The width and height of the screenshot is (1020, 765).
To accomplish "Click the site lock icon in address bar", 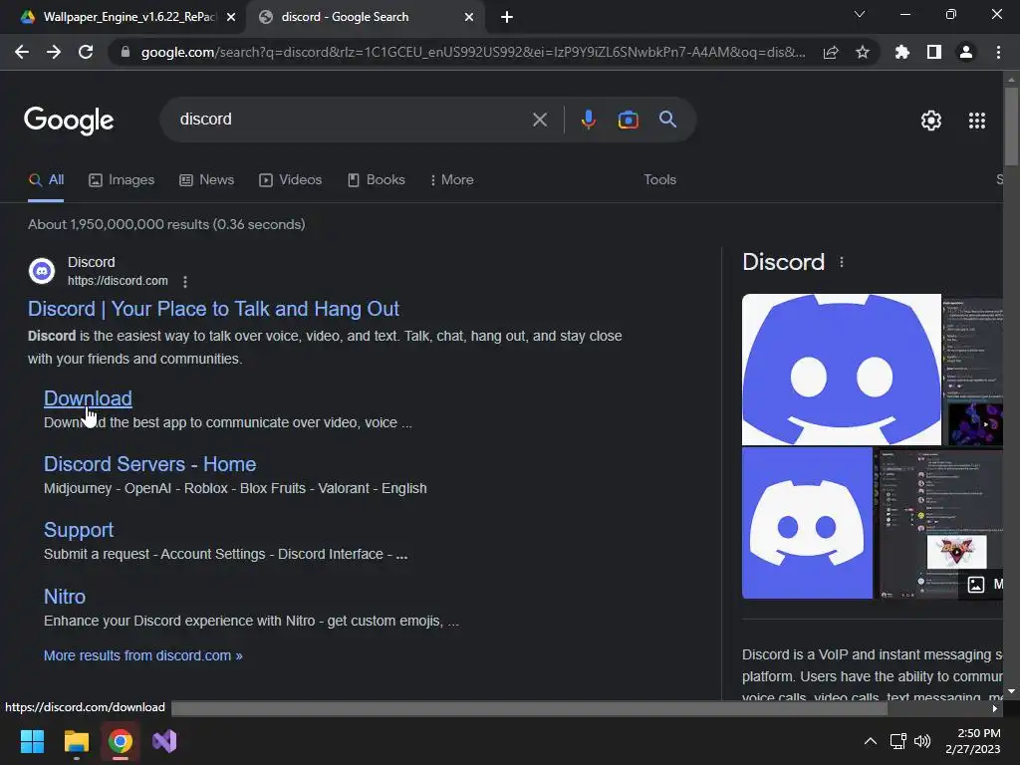I will point(126,52).
